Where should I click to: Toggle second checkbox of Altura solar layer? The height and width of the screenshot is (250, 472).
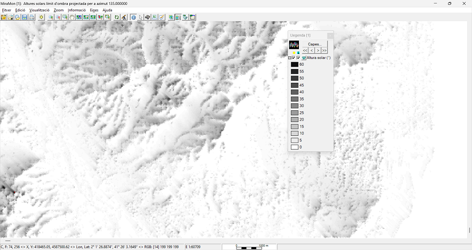(x=298, y=58)
